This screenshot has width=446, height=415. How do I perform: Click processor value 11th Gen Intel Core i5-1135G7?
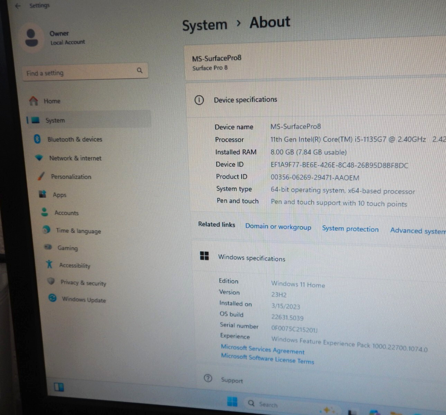coord(348,139)
